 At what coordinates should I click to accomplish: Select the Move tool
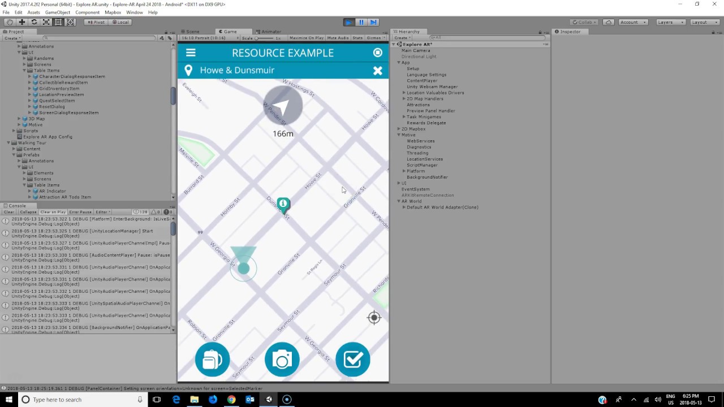click(x=22, y=21)
